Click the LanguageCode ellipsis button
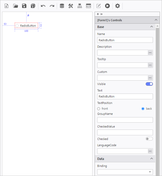162x176 pixels. (150, 151)
